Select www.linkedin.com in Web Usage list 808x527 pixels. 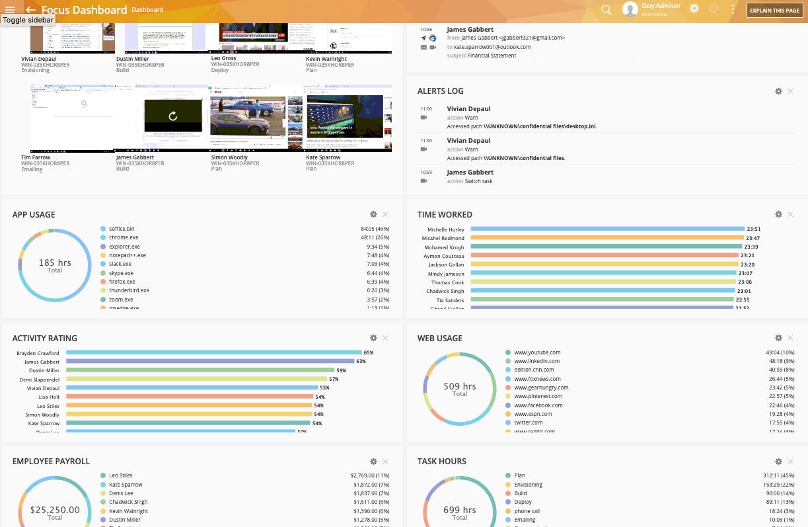click(537, 361)
